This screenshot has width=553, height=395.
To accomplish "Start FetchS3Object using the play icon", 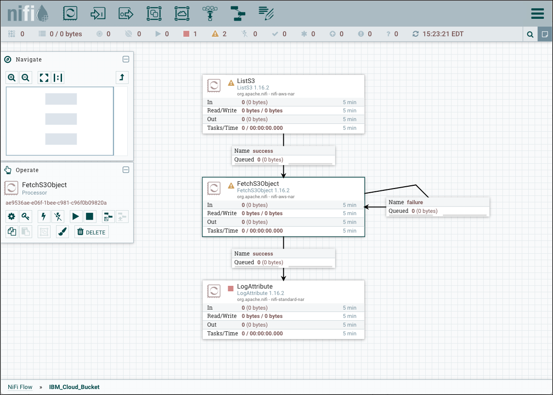I will pos(76,216).
